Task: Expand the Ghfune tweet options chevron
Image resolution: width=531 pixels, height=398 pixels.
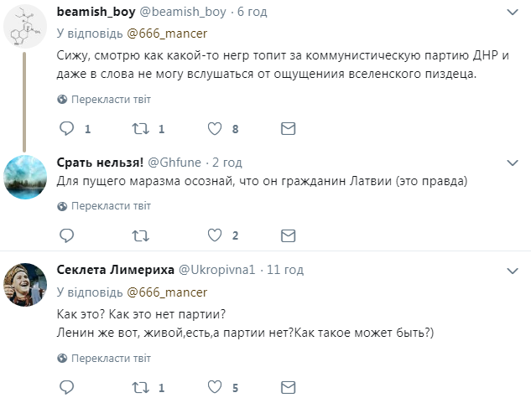Action: pos(513,162)
